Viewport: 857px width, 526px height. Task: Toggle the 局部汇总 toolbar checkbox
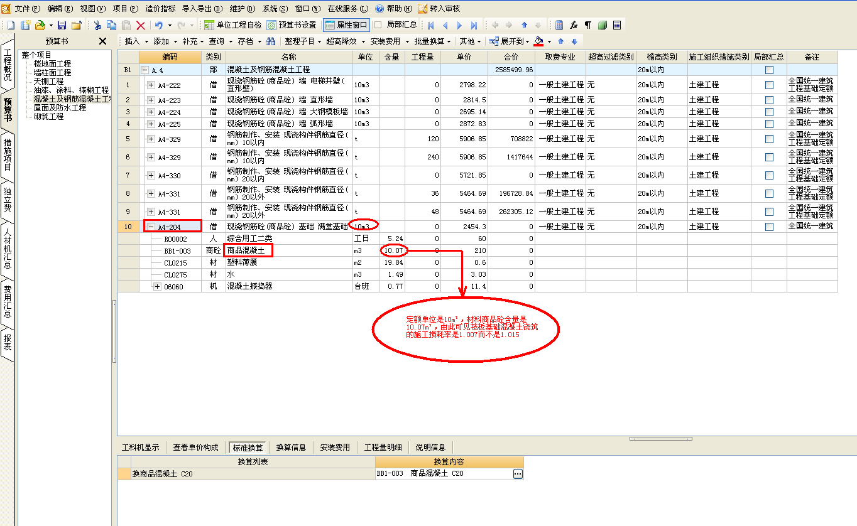pyautogui.click(x=378, y=25)
